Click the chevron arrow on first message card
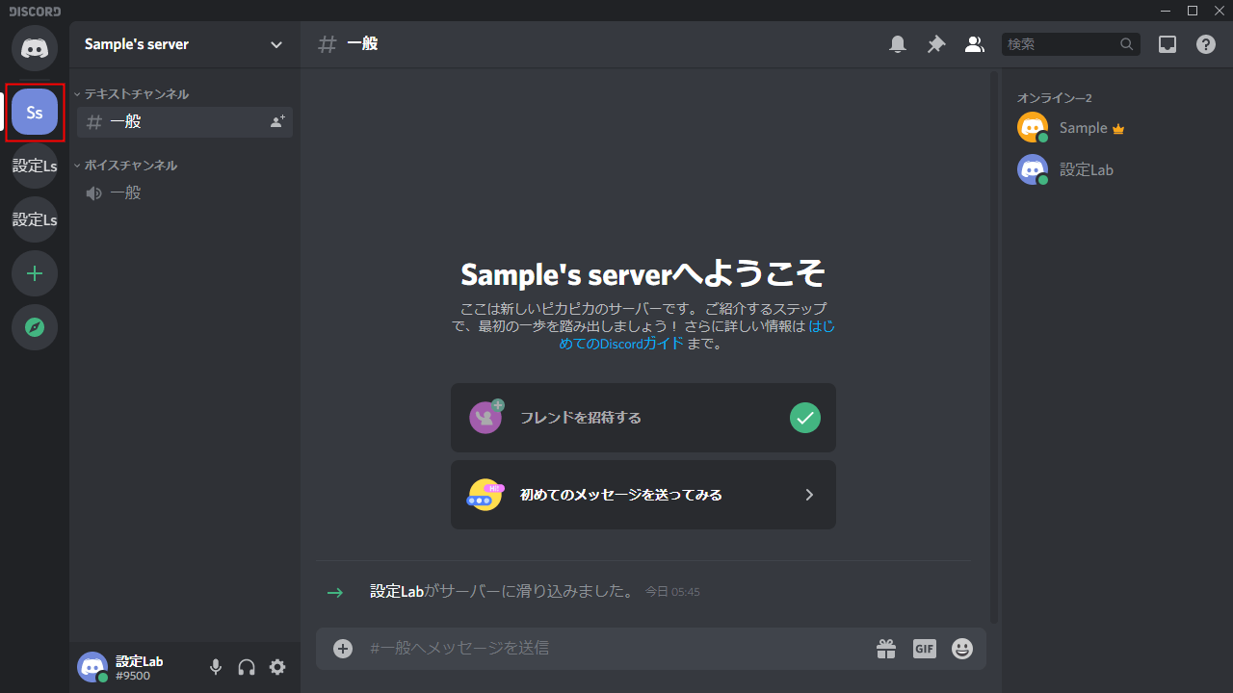This screenshot has height=693, width=1233. pos(809,495)
